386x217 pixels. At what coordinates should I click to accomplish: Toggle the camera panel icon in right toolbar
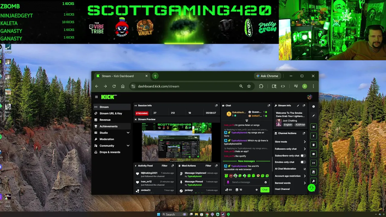313,172
